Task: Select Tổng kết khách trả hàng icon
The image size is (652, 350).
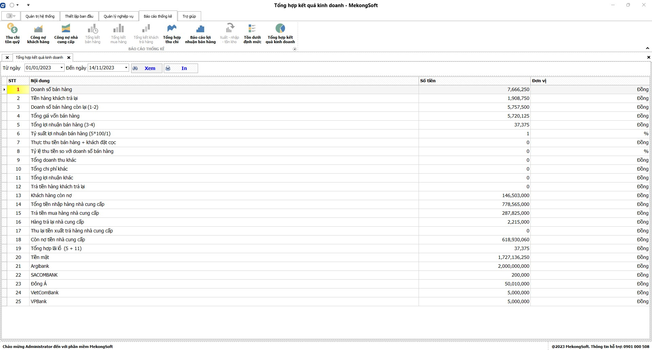Action: [x=146, y=34]
